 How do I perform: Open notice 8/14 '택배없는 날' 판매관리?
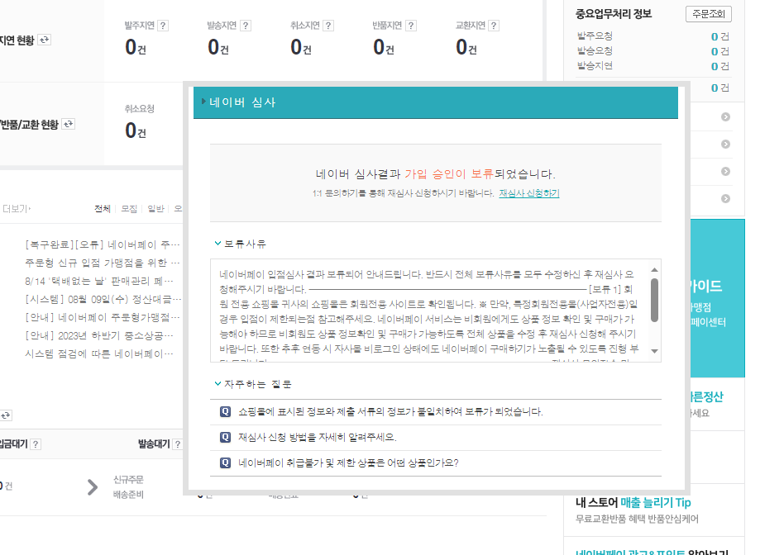(x=99, y=282)
